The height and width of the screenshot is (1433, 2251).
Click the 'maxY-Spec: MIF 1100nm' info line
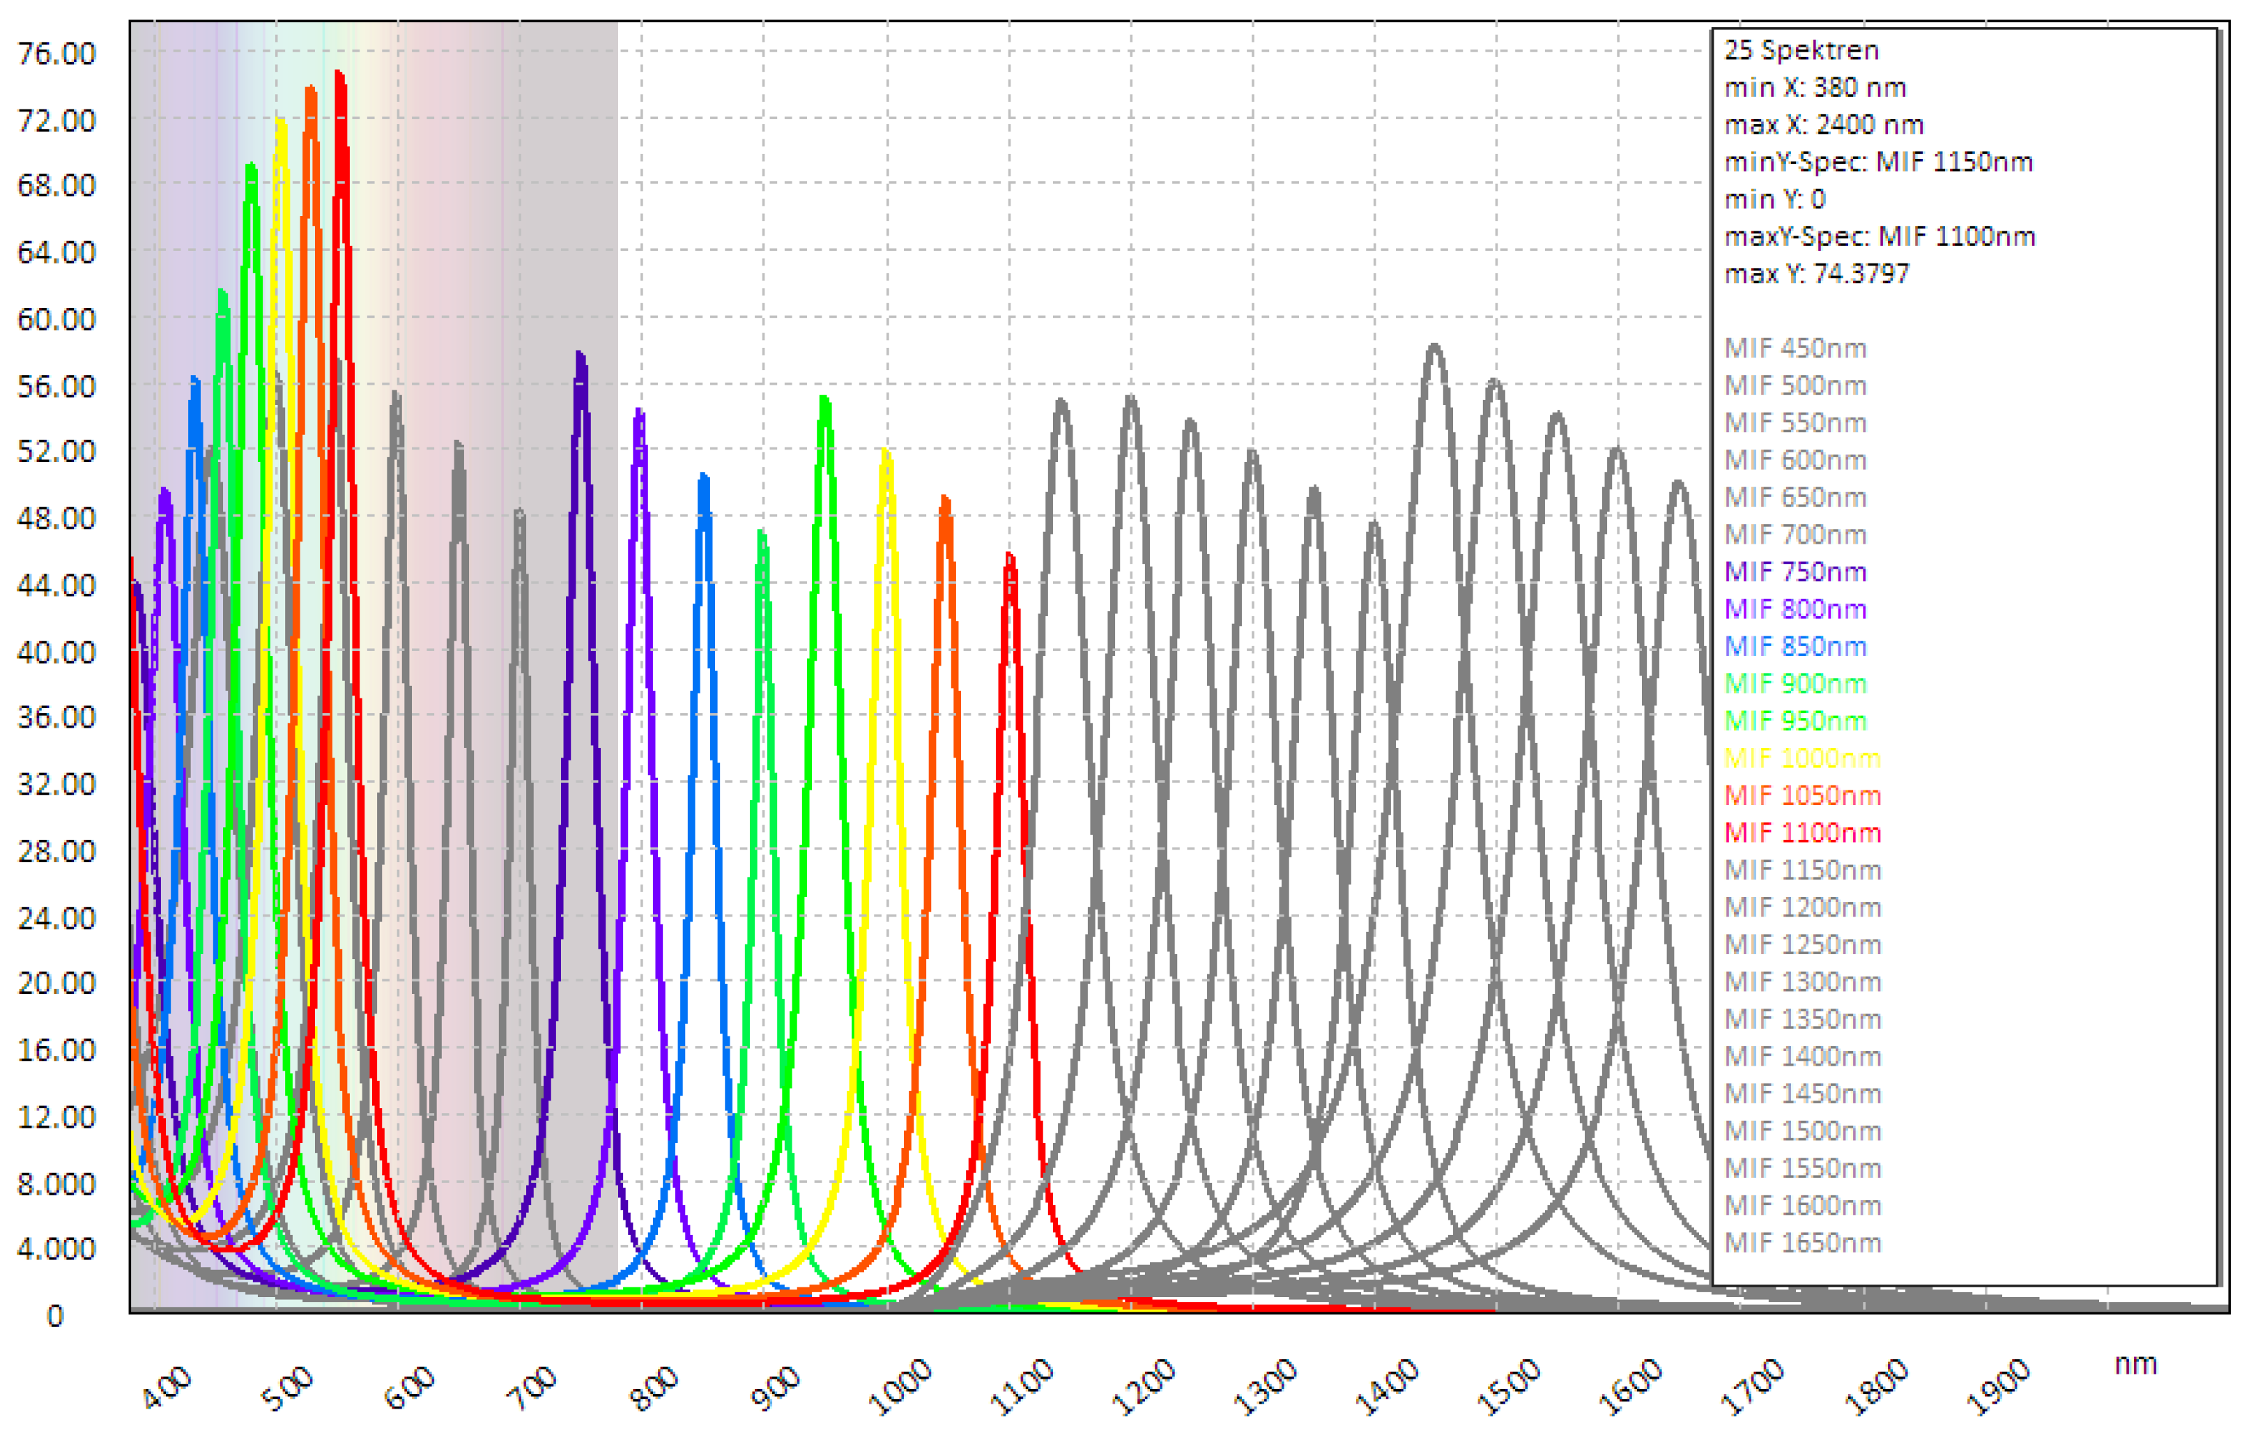1879,238
